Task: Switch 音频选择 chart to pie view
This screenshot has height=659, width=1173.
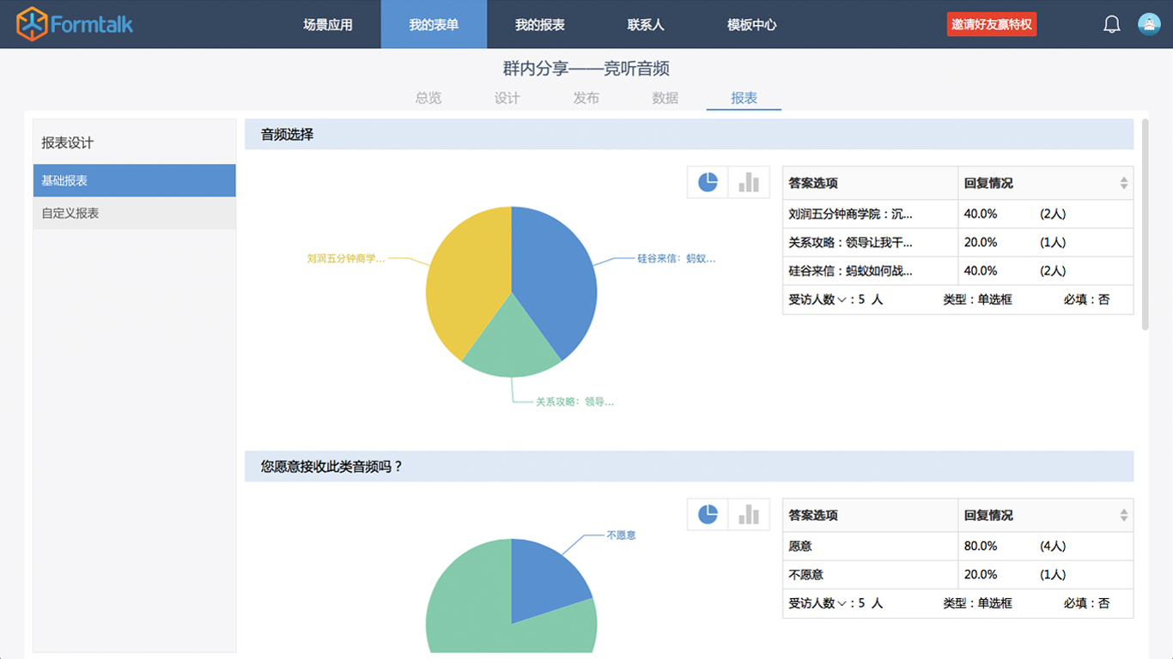Action: (x=708, y=182)
